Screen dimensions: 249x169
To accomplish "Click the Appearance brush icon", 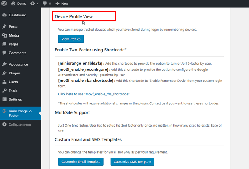I will coord(4,65).
